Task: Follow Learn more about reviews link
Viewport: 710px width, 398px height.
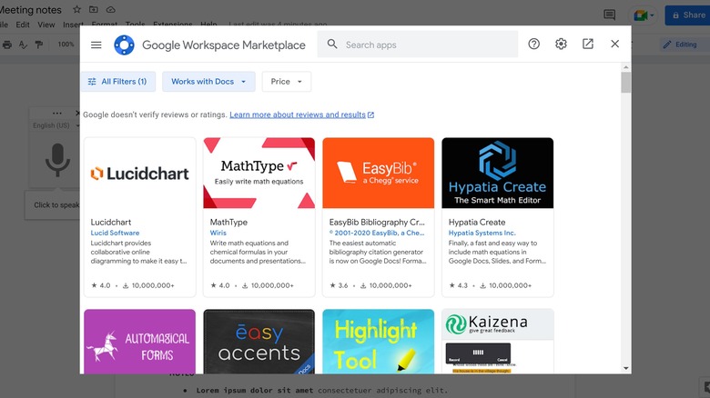Action: 301,115
